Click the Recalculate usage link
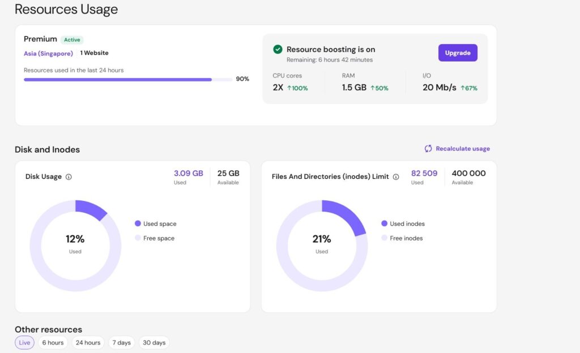Screen dimensions: 580x353 click(x=462, y=149)
